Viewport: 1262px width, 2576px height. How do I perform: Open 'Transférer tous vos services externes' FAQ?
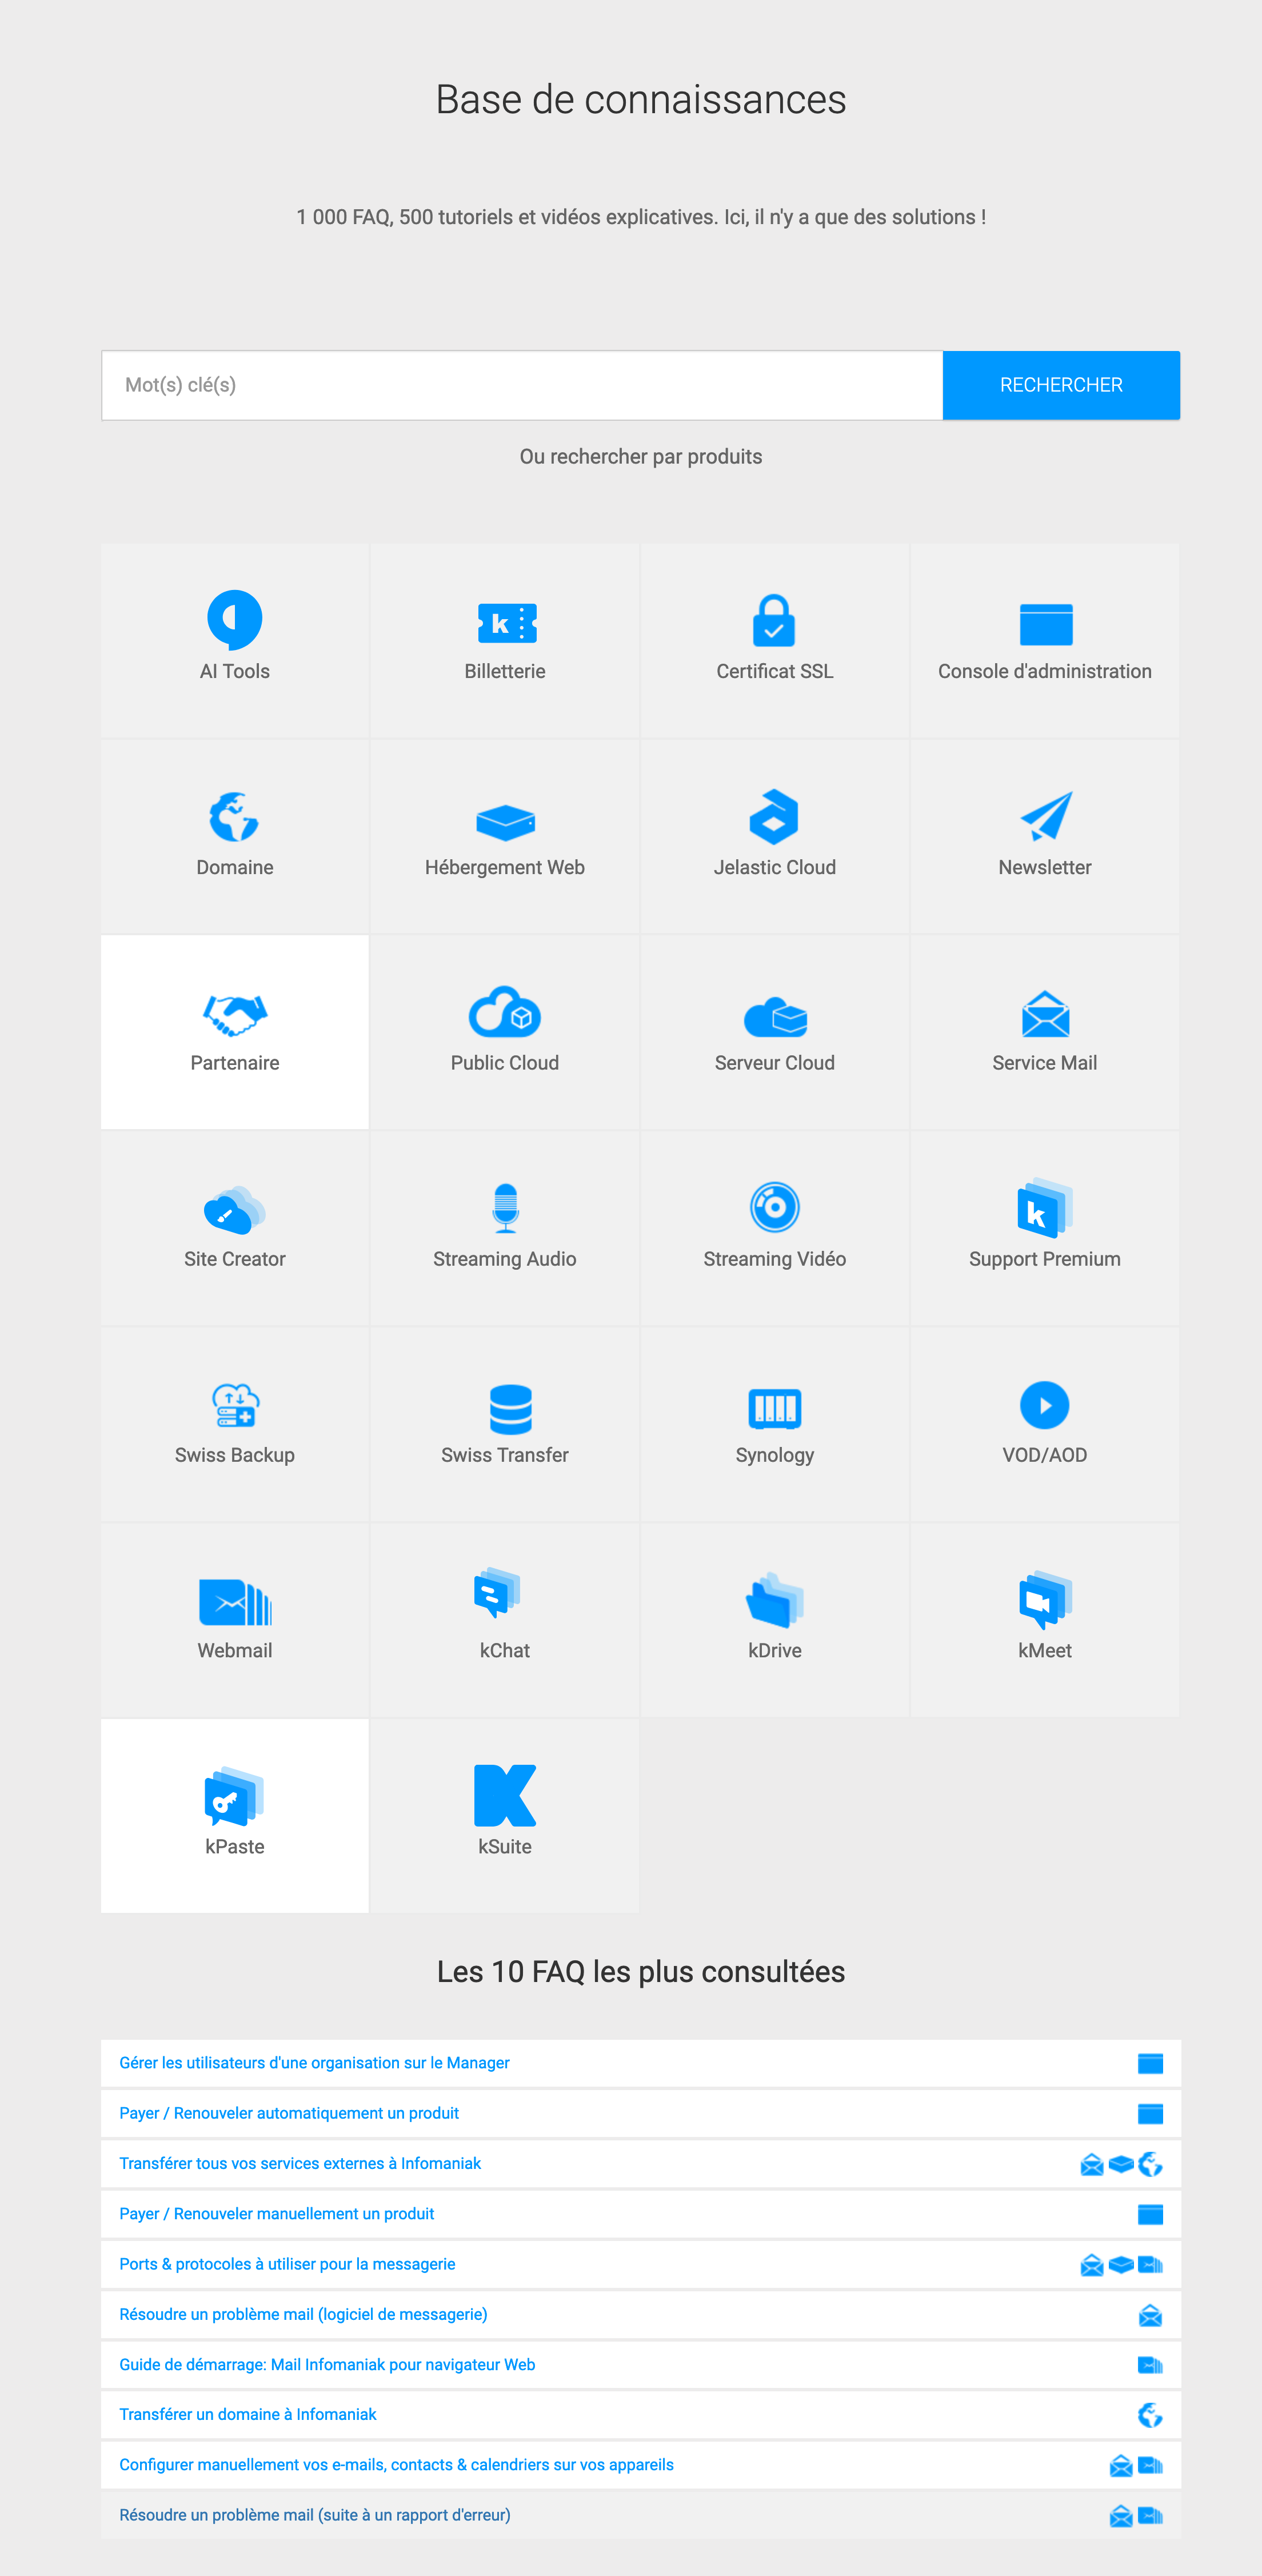click(300, 2163)
